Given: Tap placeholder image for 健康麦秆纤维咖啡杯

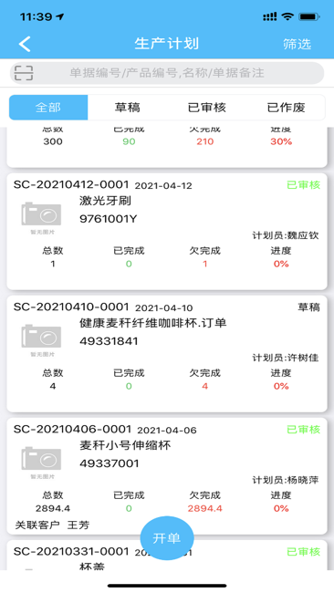Looking at the screenshot, I should point(41,340).
